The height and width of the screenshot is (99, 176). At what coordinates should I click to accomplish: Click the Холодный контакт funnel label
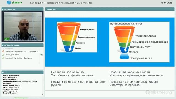tap(87, 29)
